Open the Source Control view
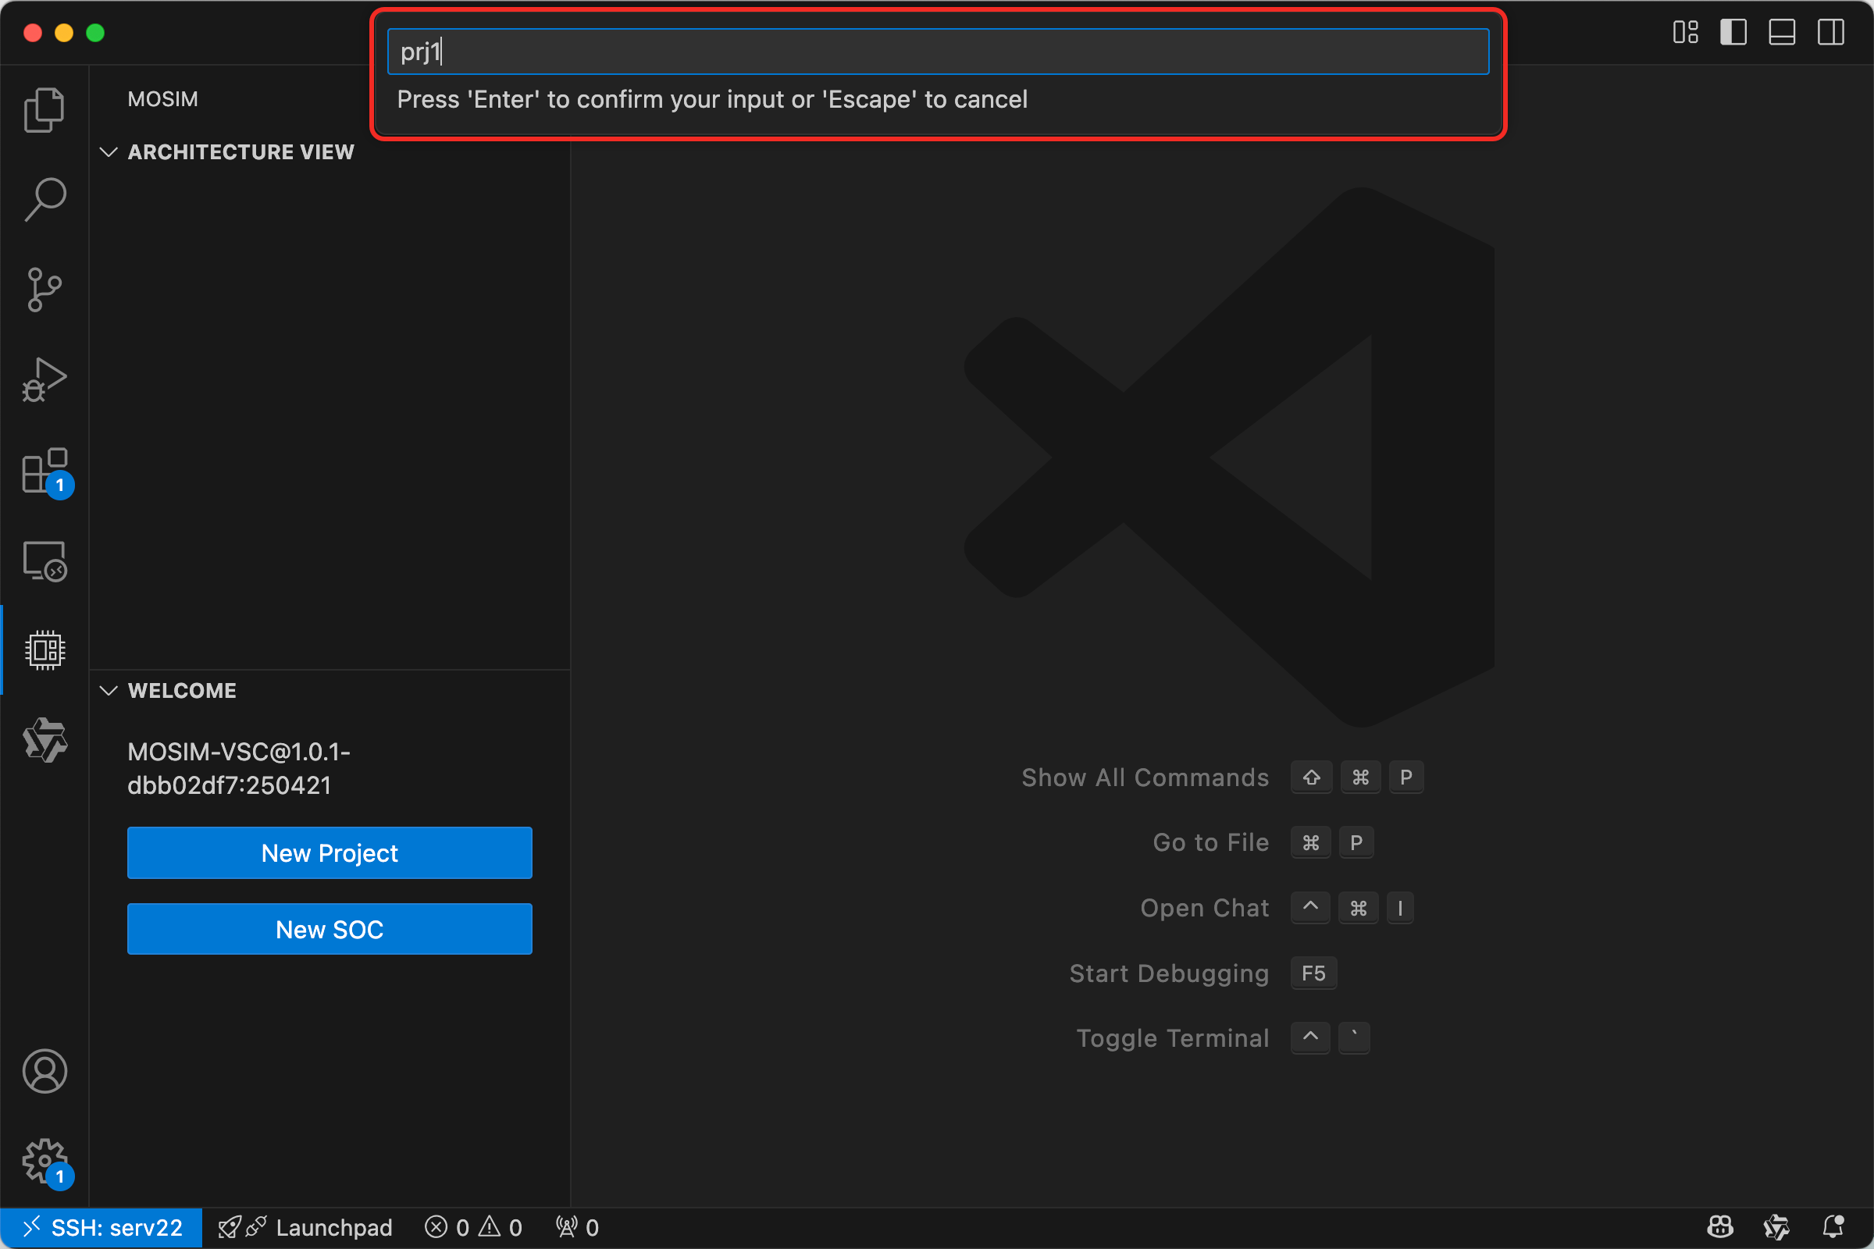1874x1249 pixels. click(45, 290)
